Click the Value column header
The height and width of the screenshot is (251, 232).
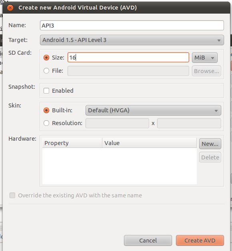click(x=150, y=143)
